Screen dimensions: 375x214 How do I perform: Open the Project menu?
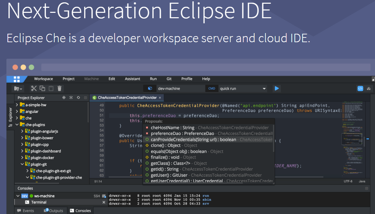tap(69, 79)
